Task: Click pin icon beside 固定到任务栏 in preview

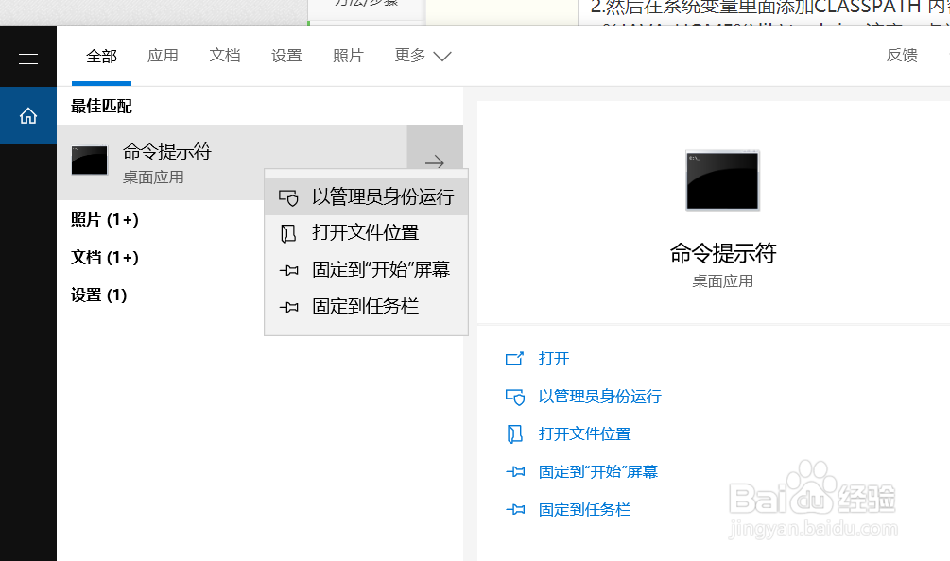Action: (515, 510)
